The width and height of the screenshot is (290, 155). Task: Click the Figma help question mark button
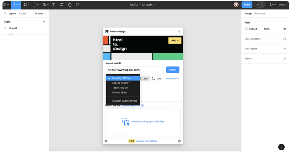point(281,147)
